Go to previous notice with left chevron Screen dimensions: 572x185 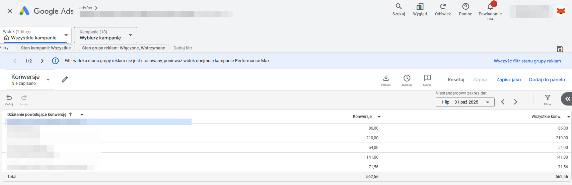15,61
